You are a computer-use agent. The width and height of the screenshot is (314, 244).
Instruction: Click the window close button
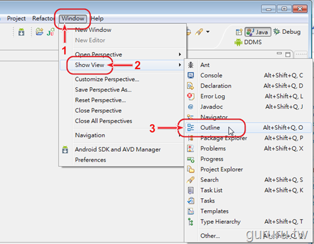click(x=300, y=9)
